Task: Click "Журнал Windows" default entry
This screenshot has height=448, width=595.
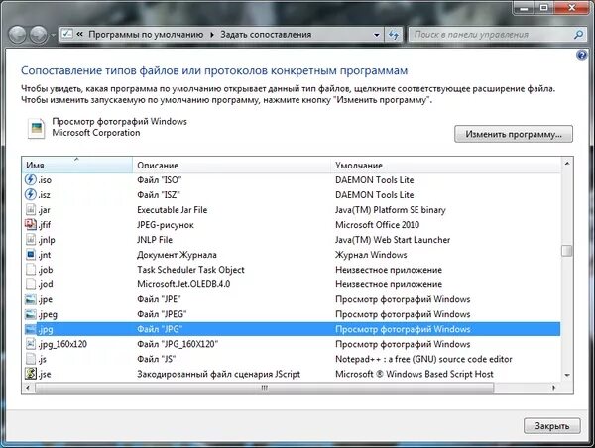Action: coord(371,255)
